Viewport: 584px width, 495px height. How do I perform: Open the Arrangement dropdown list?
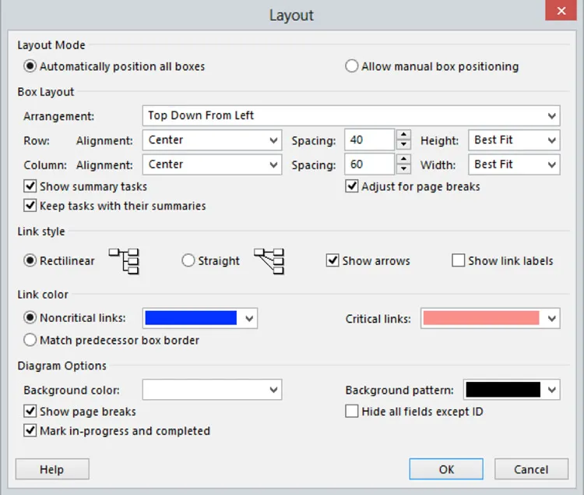click(551, 116)
